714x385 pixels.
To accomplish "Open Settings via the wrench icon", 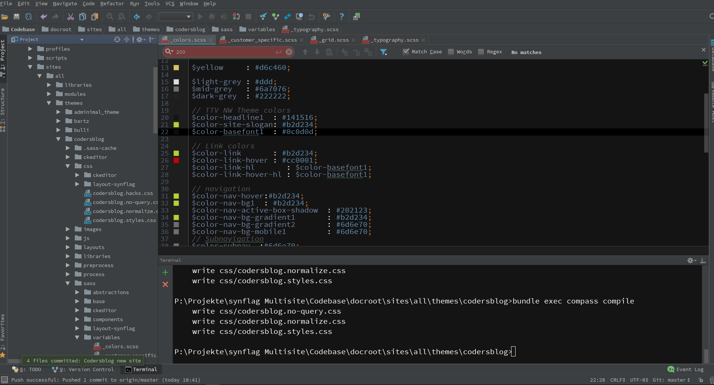I will tap(326, 17).
